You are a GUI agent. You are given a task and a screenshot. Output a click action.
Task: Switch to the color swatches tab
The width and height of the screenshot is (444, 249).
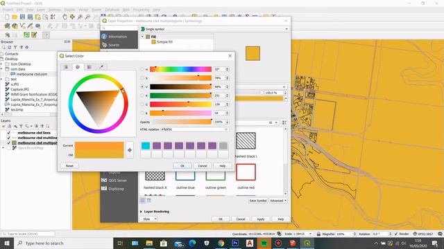pos(89,67)
